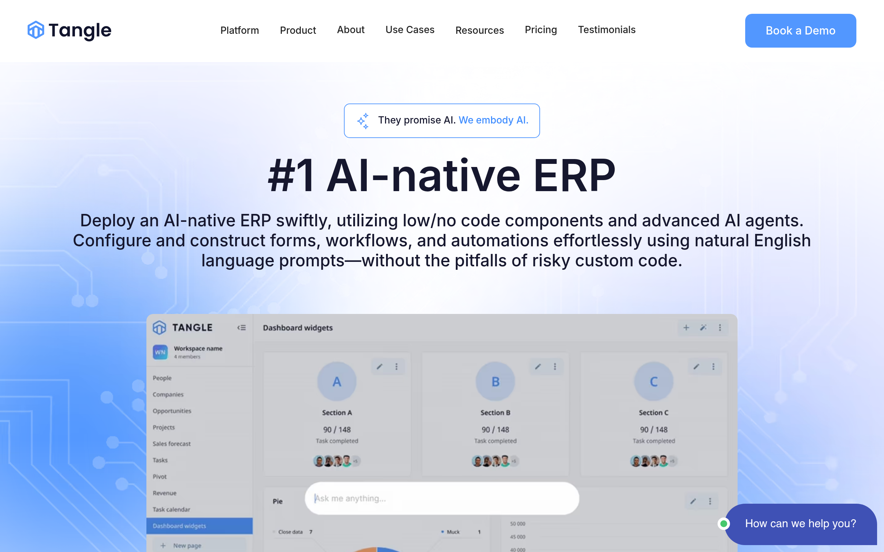Screen dimensions: 884x552
Task: Select Sales forecast in the sidebar
Action: point(172,444)
